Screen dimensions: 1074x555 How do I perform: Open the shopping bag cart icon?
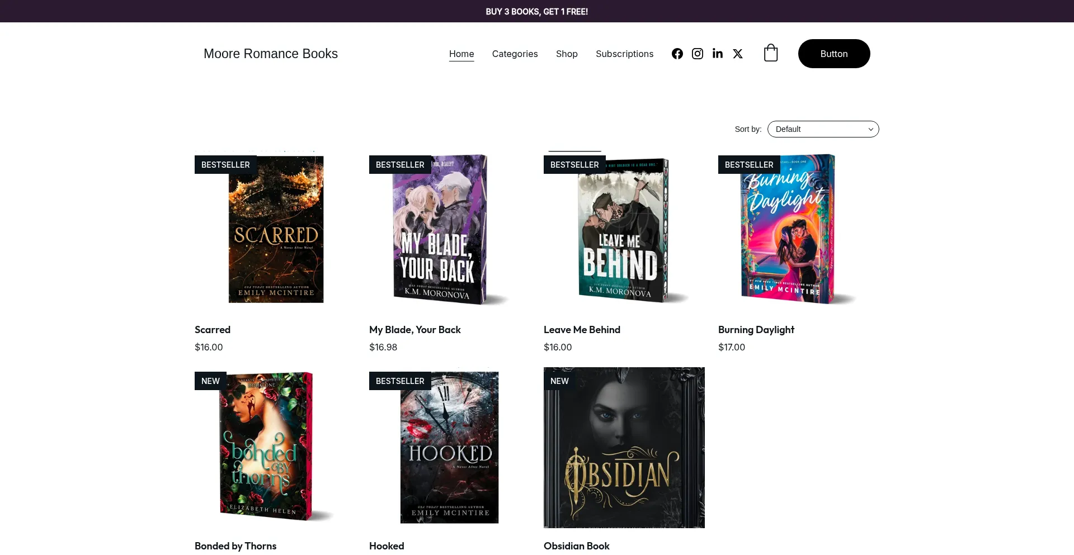771,53
